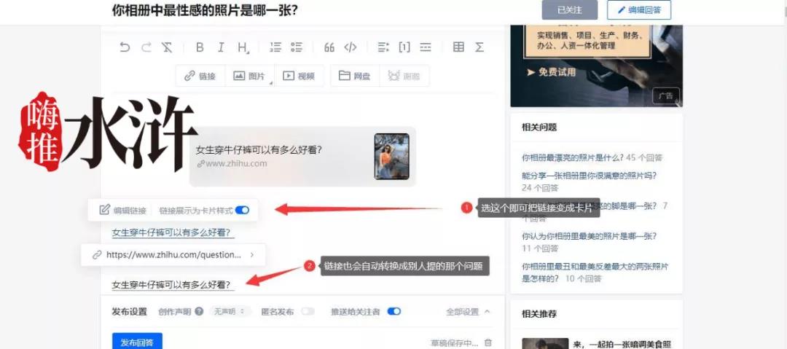Open related question 能分享一张相册里你很满意的照片吗
The height and width of the screenshot is (349, 787).
[590, 176]
